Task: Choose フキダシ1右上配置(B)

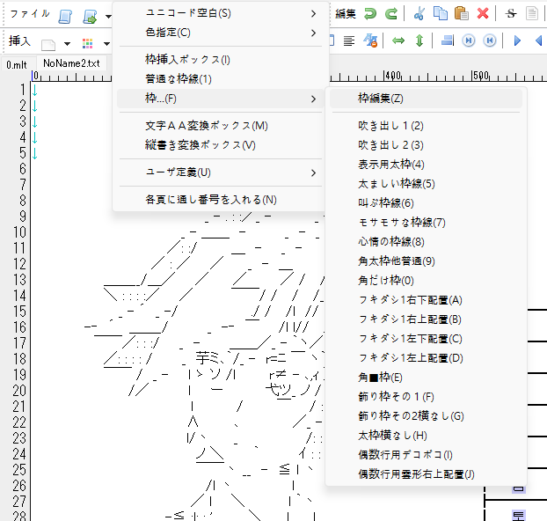Action: pyautogui.click(x=426, y=319)
